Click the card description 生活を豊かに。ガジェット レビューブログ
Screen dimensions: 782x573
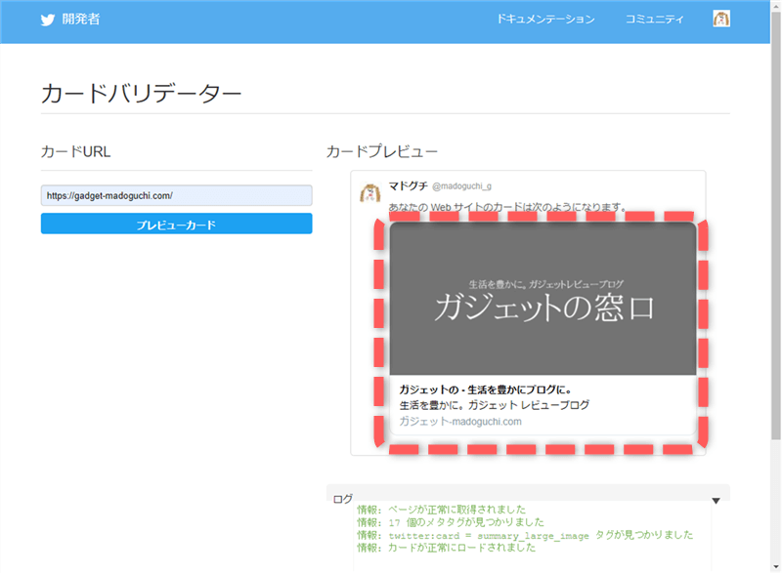(495, 405)
